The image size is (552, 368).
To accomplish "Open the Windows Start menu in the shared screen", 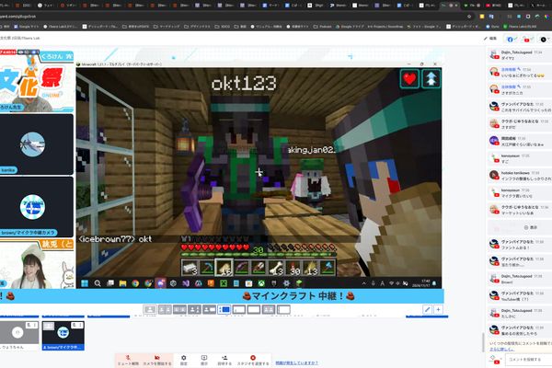I will click(x=85, y=283).
